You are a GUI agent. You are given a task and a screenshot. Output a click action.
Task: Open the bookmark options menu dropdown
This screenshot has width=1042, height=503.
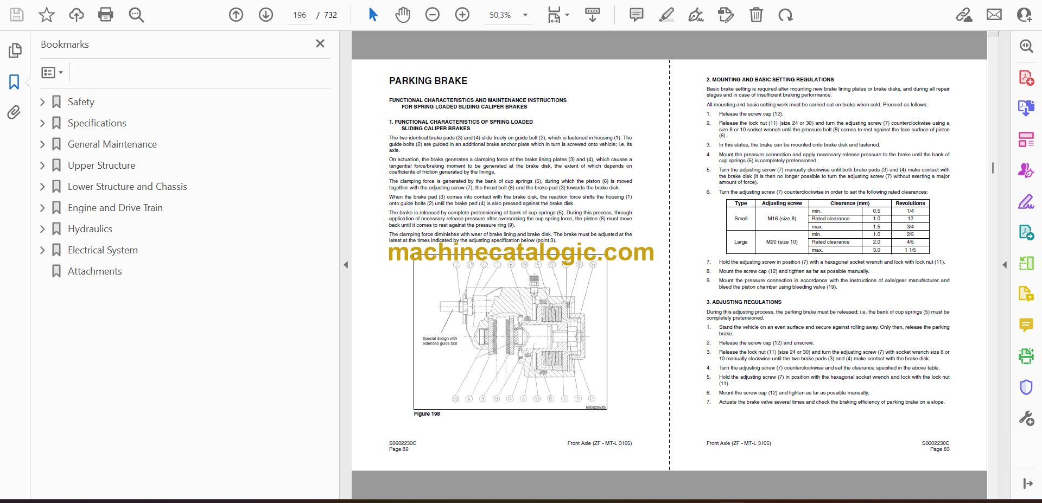point(52,72)
